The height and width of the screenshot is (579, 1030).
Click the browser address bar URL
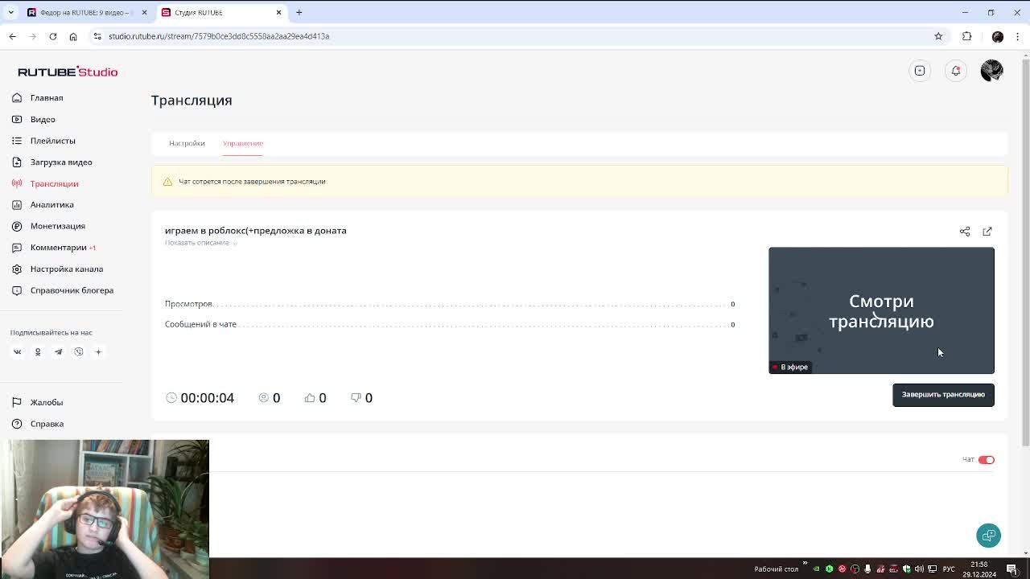[x=219, y=36]
